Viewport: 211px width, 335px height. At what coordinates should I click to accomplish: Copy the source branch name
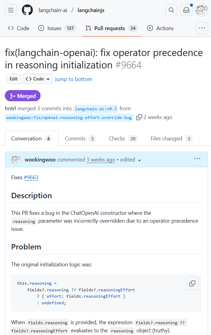(139, 117)
